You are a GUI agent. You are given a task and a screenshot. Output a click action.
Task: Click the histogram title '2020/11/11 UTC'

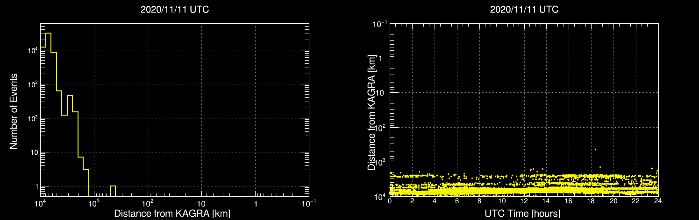[x=174, y=10]
